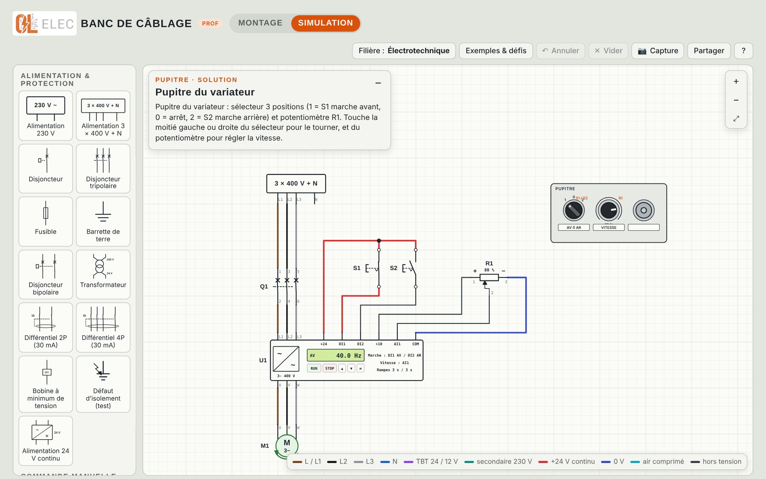Add the Alimentation 24 V continu component
This screenshot has width=766, height=479.
(x=46, y=441)
